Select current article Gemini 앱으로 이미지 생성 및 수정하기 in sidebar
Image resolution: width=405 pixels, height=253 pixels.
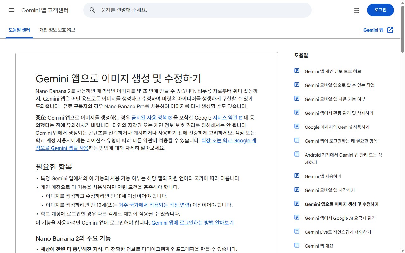tap(342, 204)
